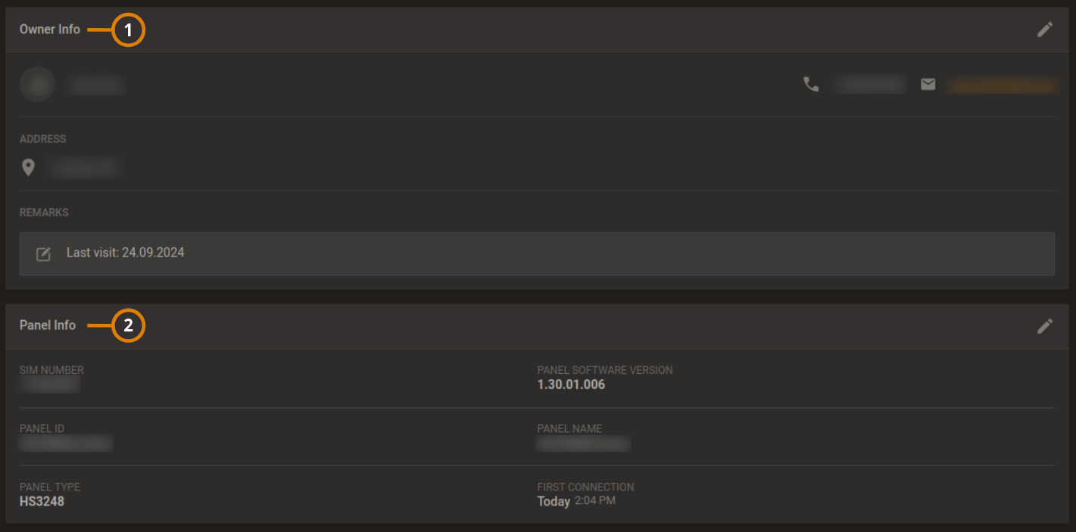Click the SIM NUMBER value
This screenshot has width=1076, height=532.
click(x=48, y=384)
